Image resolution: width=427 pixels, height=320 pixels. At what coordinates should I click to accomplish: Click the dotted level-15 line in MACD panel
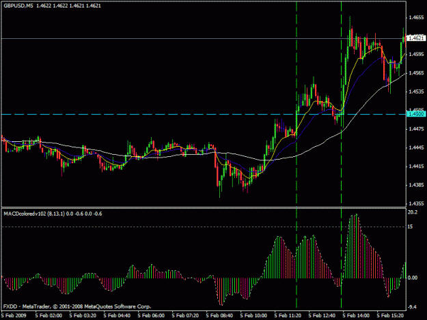coord(204,227)
